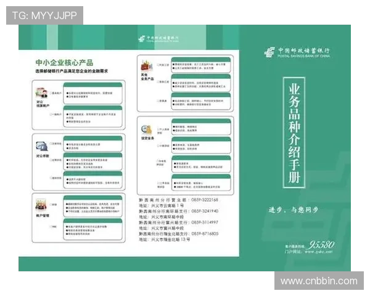
Task: Click the address 兴义市富兴路中段
Action: 167,228
